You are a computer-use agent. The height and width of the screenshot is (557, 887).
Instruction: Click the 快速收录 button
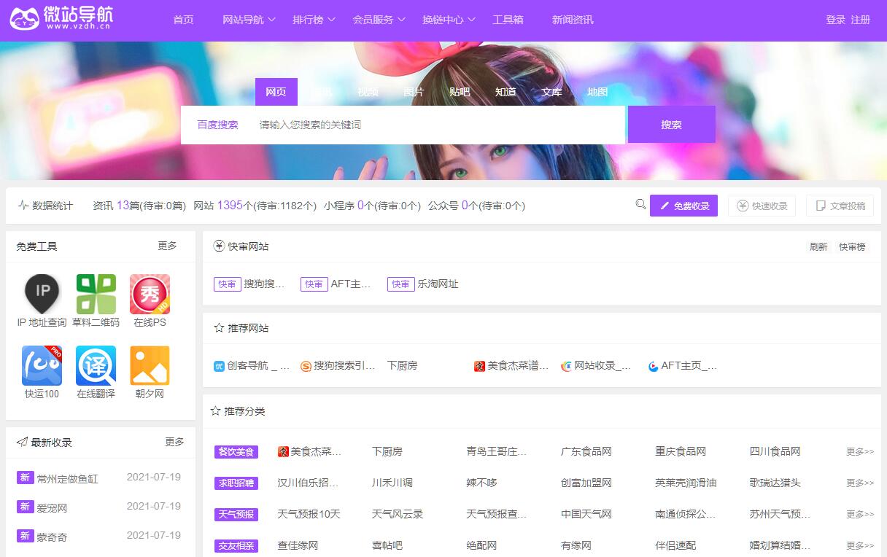tap(762, 206)
